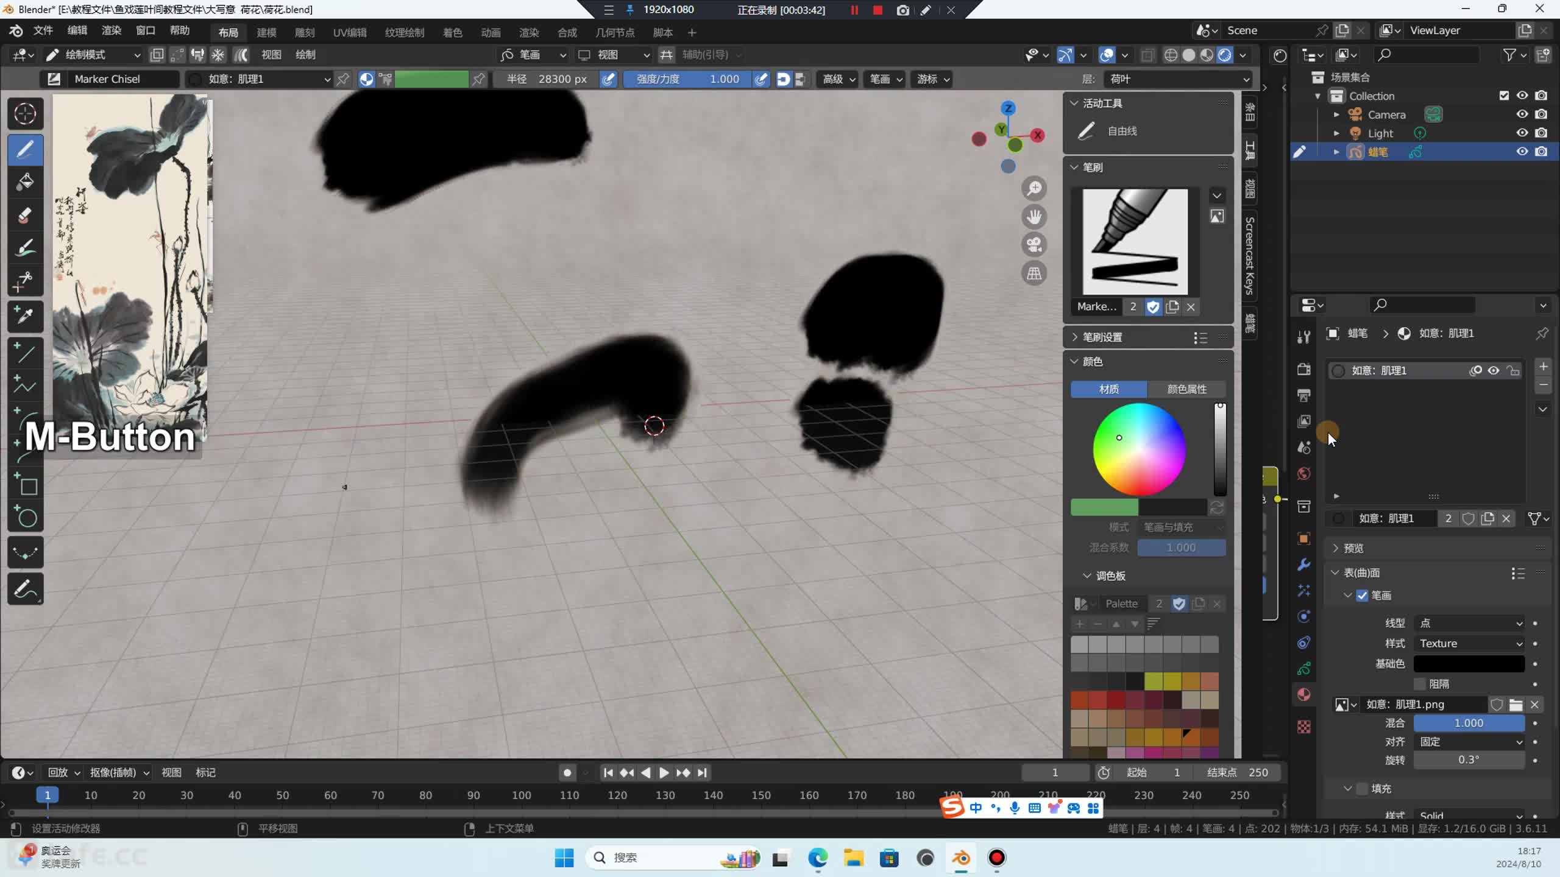This screenshot has width=1560, height=877.
Task: Click play animation button in timeline
Action: point(664,773)
